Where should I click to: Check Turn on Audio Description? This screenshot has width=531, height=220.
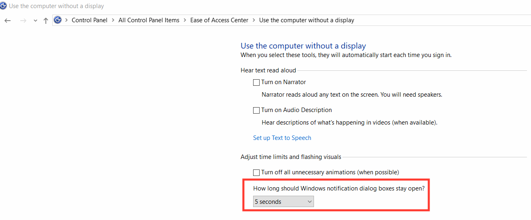point(256,110)
